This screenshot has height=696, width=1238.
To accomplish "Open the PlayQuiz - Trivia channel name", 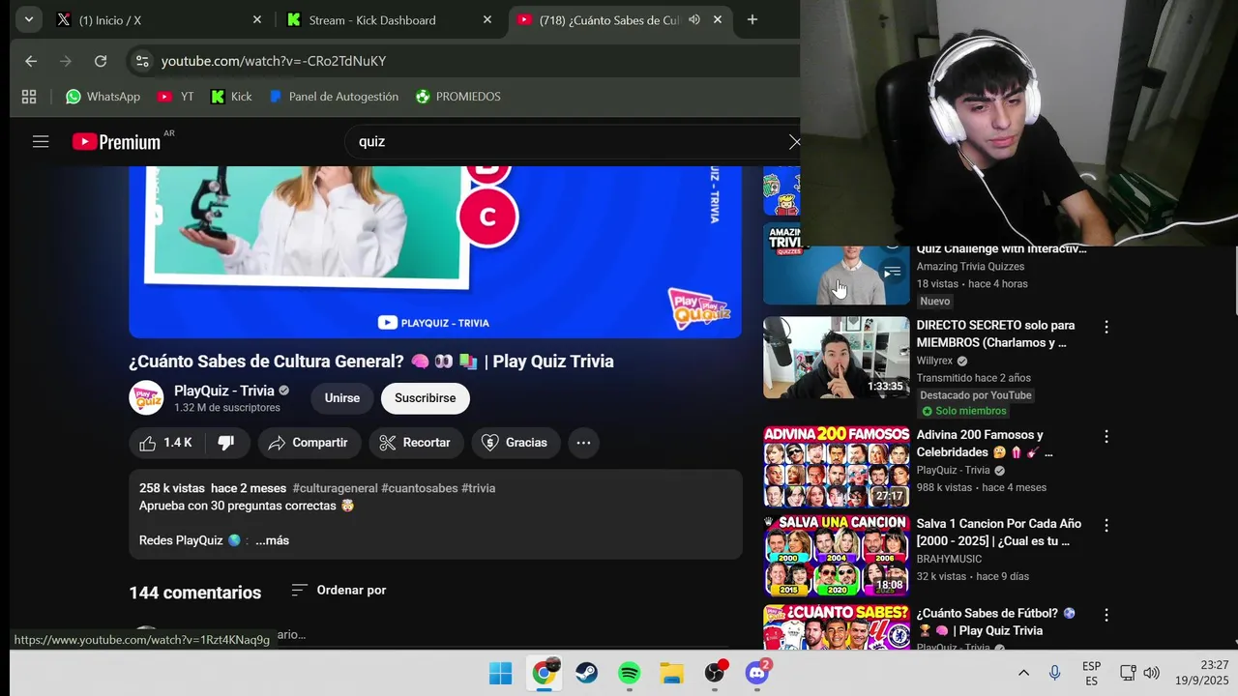I will click(224, 391).
